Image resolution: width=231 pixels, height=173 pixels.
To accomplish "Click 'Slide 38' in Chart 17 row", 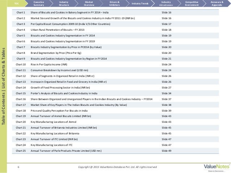I will coord(167,105).
